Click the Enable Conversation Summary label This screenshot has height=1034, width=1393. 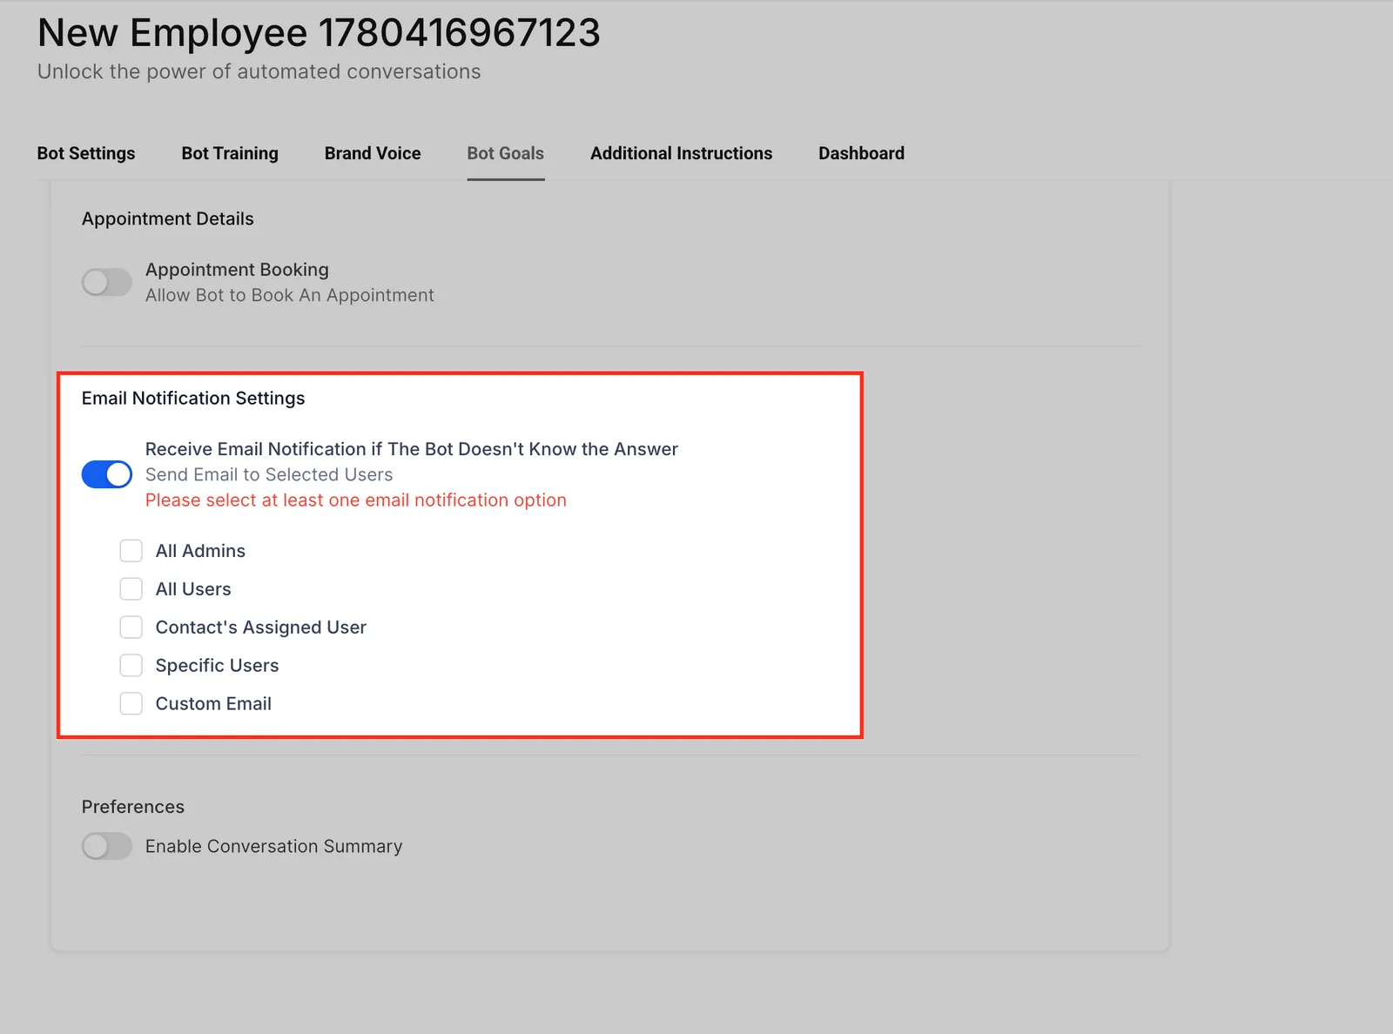273,846
